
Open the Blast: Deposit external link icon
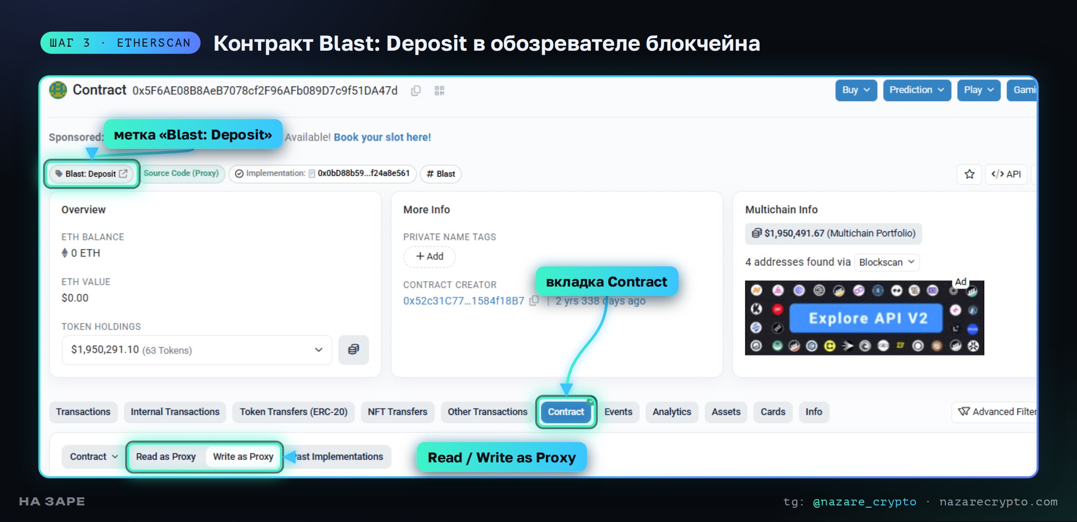click(123, 174)
